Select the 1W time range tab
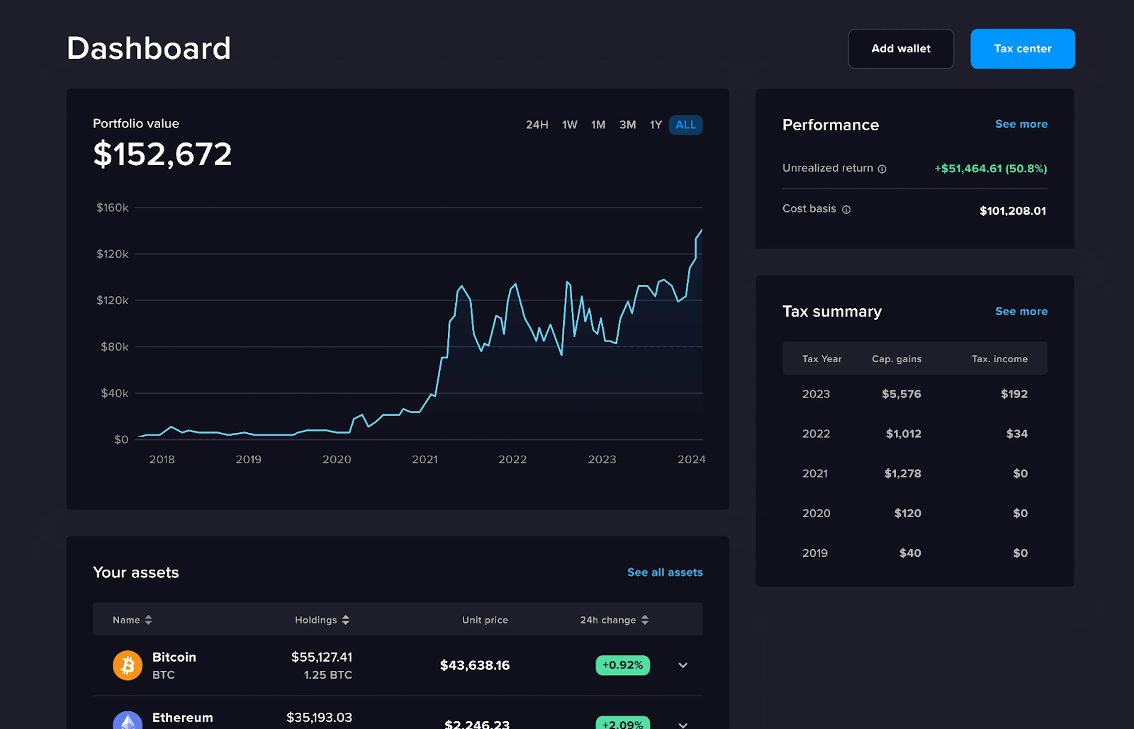This screenshot has height=729, width=1134. click(568, 125)
